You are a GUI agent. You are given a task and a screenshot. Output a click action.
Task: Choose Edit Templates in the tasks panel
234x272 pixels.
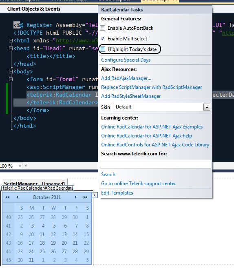(x=117, y=193)
